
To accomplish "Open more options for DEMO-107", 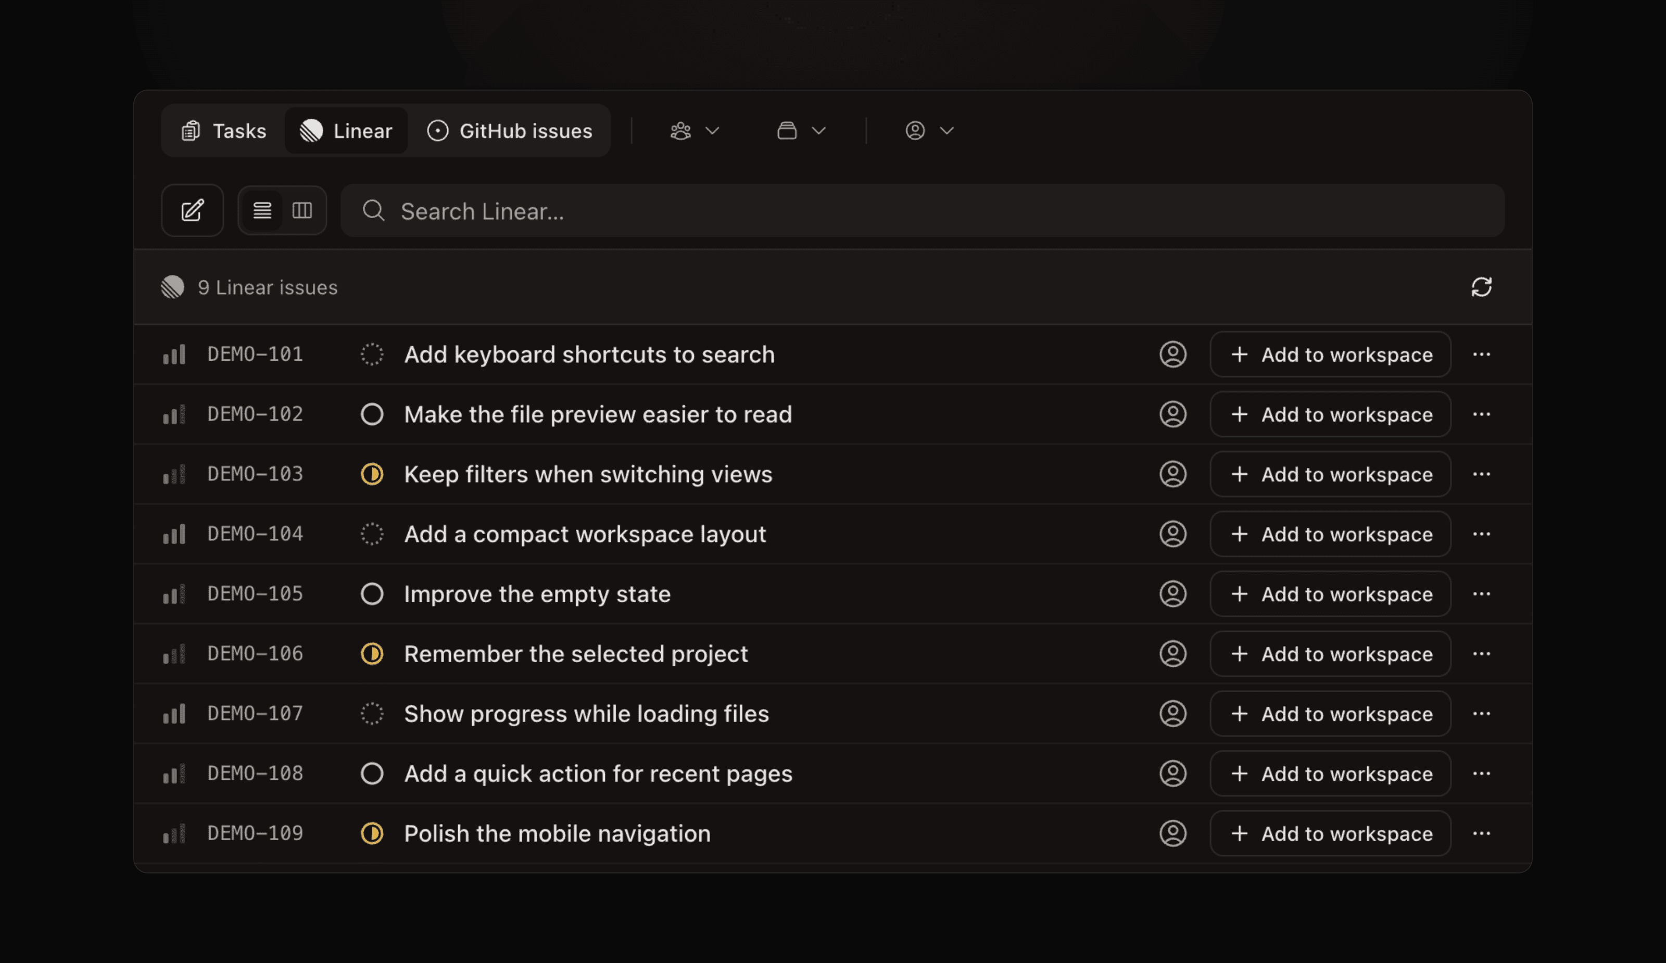I will pos(1481,714).
